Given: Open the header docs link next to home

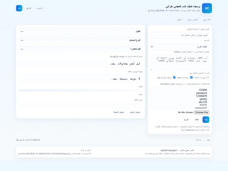Looking at the screenshot, I should pyautogui.click(x=29, y=8).
